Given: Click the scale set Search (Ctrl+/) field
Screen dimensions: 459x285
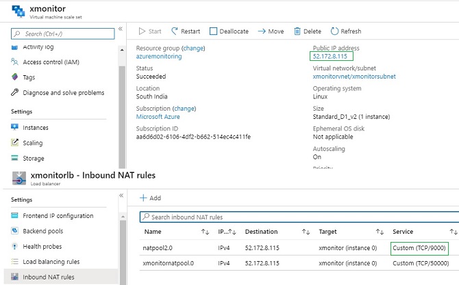Looking at the screenshot, I should tap(62, 33).
